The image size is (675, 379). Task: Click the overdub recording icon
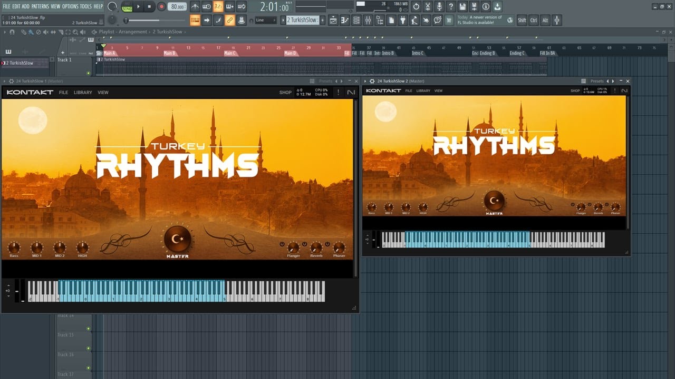(230, 6)
